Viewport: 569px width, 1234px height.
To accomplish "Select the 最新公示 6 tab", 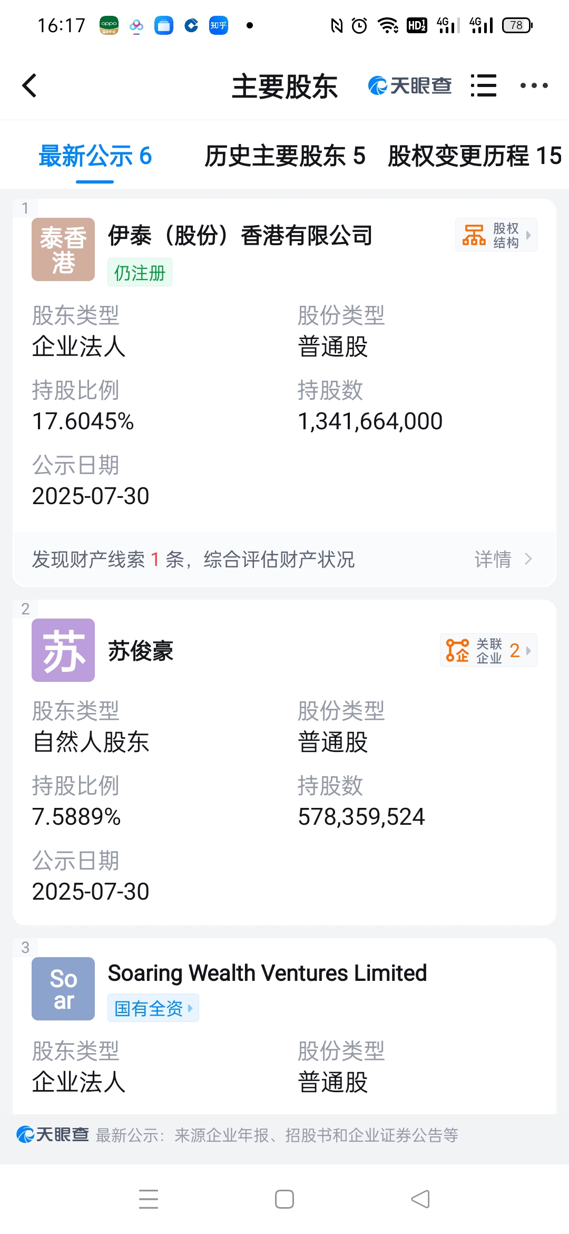I will pyautogui.click(x=95, y=156).
